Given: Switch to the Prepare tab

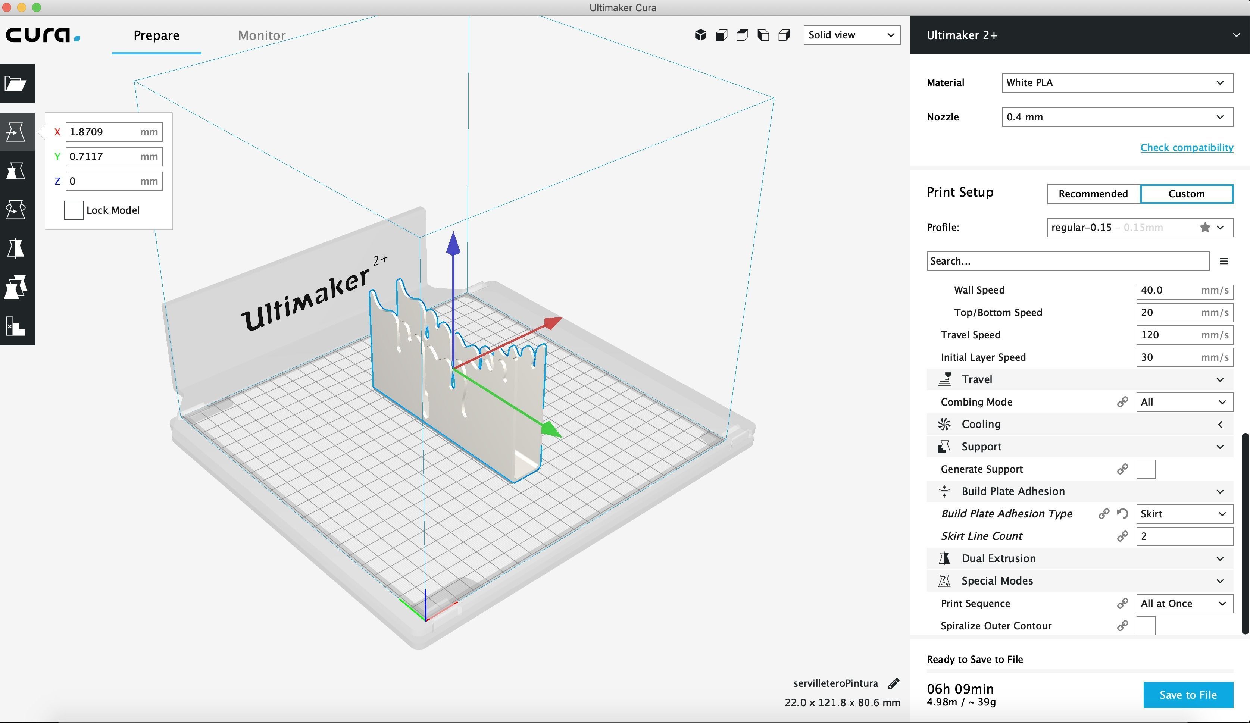Looking at the screenshot, I should 156,35.
